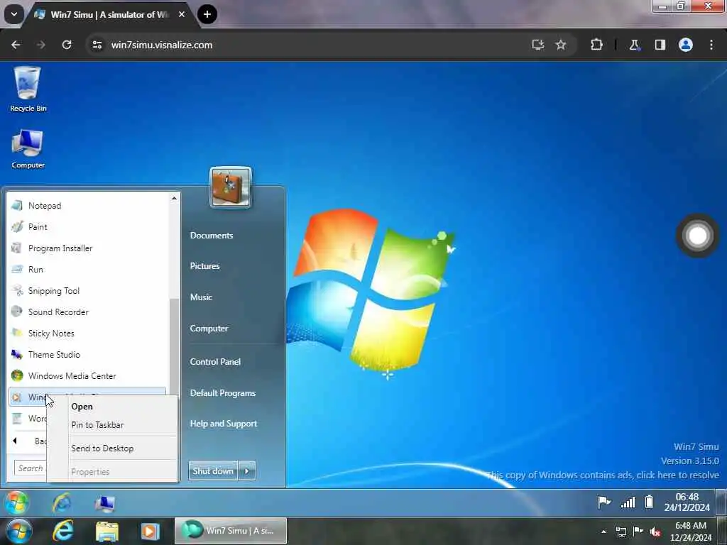Open Run from start menu list
The height and width of the screenshot is (545, 727).
pos(87,269)
